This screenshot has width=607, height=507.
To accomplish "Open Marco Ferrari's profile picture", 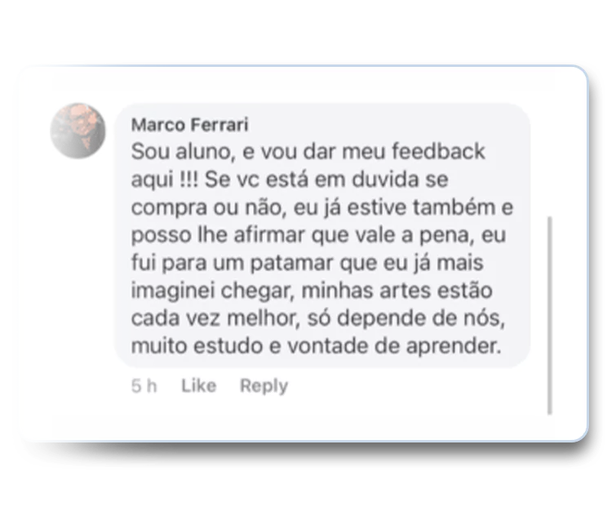I will [78, 131].
